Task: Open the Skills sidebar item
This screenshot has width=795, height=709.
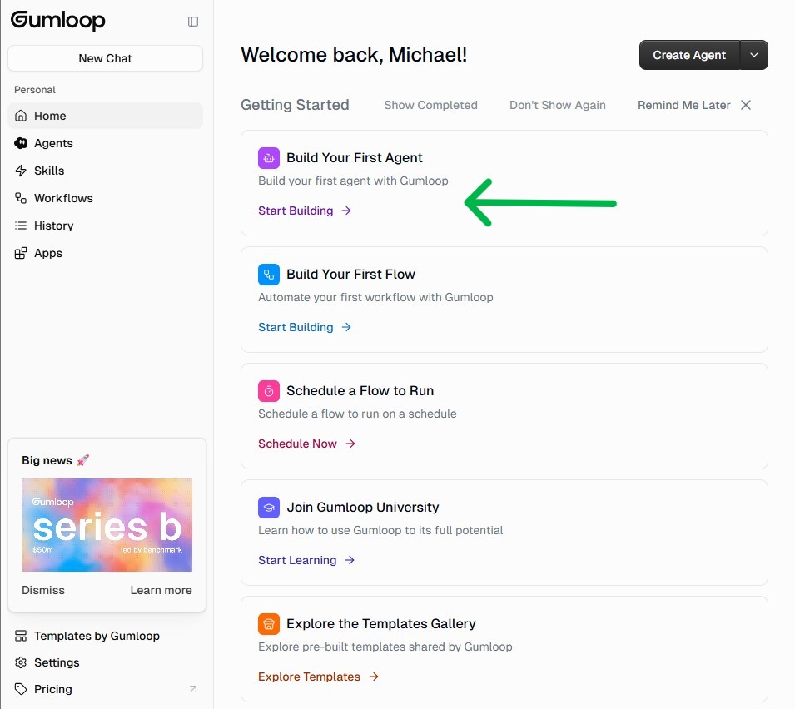Action: click(49, 171)
